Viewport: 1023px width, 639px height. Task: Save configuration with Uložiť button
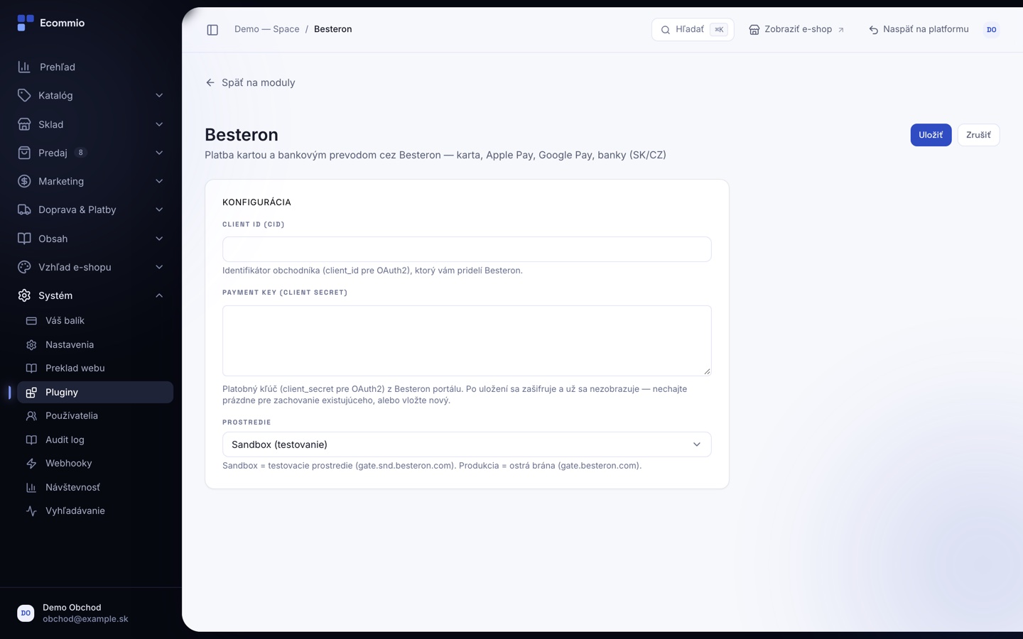(931, 135)
